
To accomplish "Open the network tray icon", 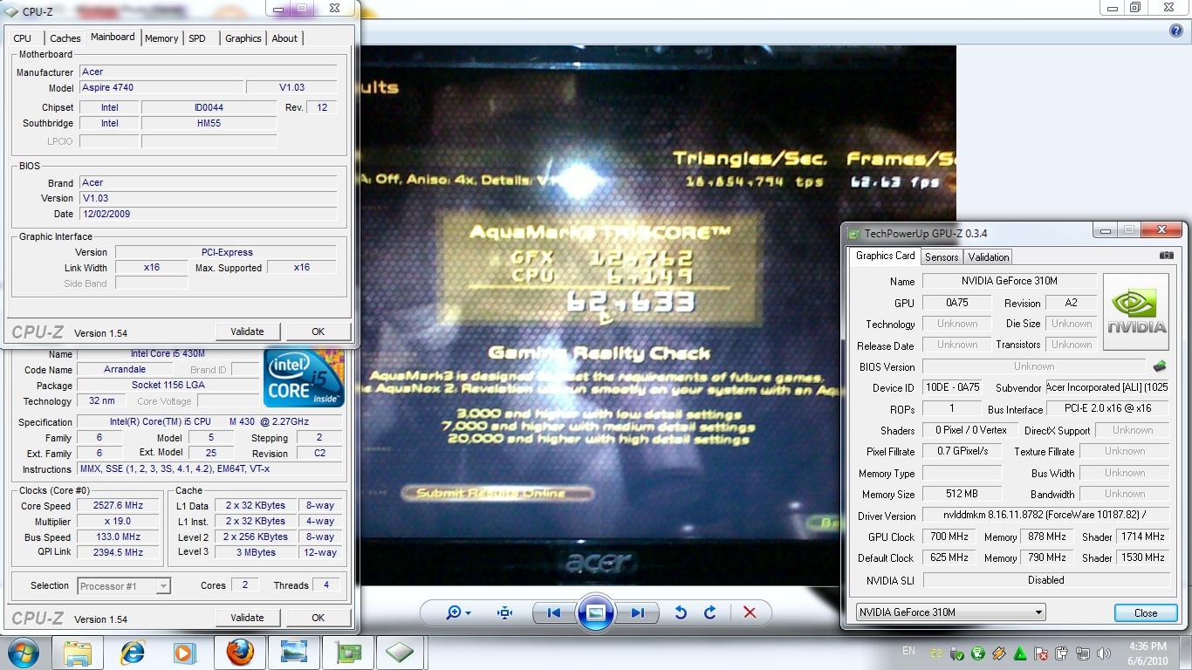I will (x=1083, y=653).
